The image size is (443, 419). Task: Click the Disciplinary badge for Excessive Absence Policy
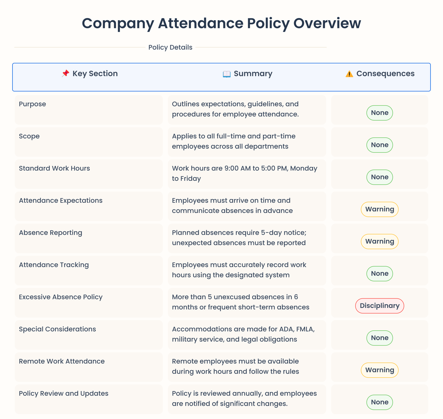[x=380, y=306]
